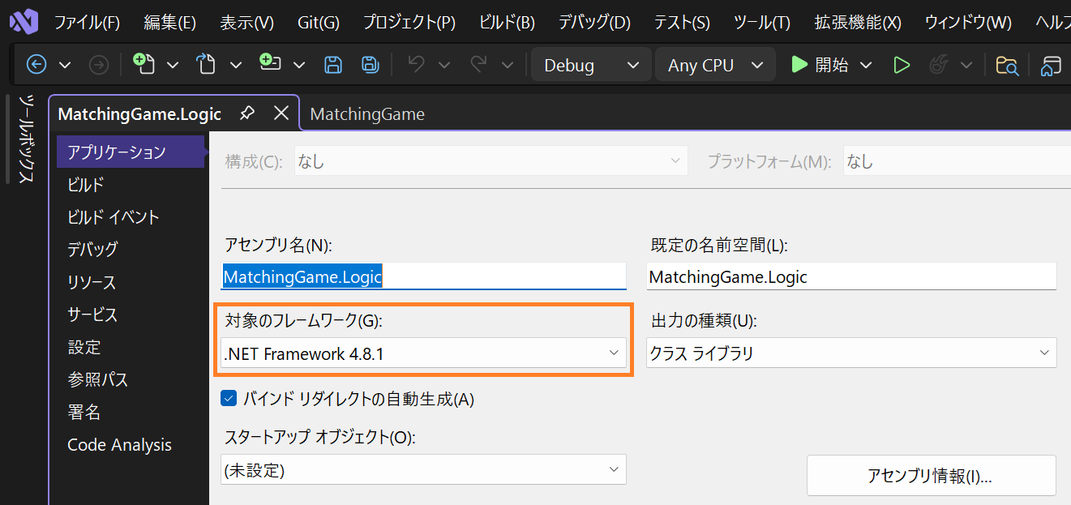The width and height of the screenshot is (1071, 505).
Task: Click the save all icon
Action: (x=369, y=64)
